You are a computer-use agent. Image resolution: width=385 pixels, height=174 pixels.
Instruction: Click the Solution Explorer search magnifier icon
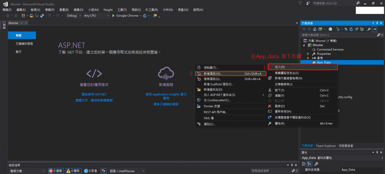pos(379,35)
